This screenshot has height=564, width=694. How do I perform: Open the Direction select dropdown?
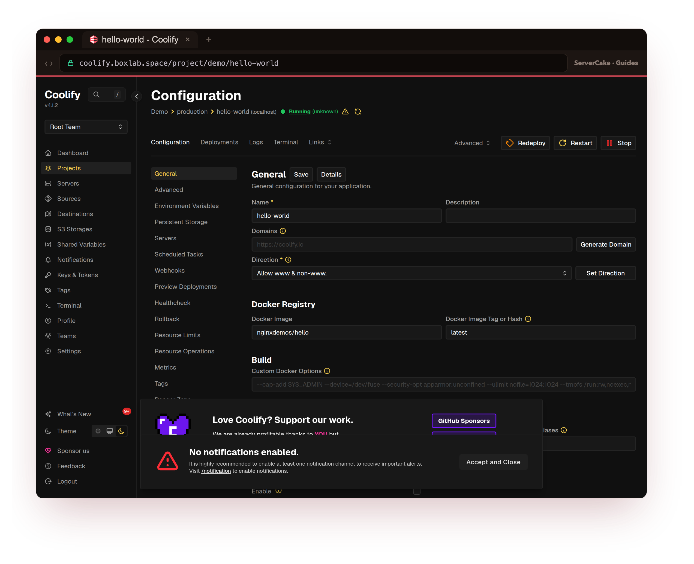[x=411, y=273]
